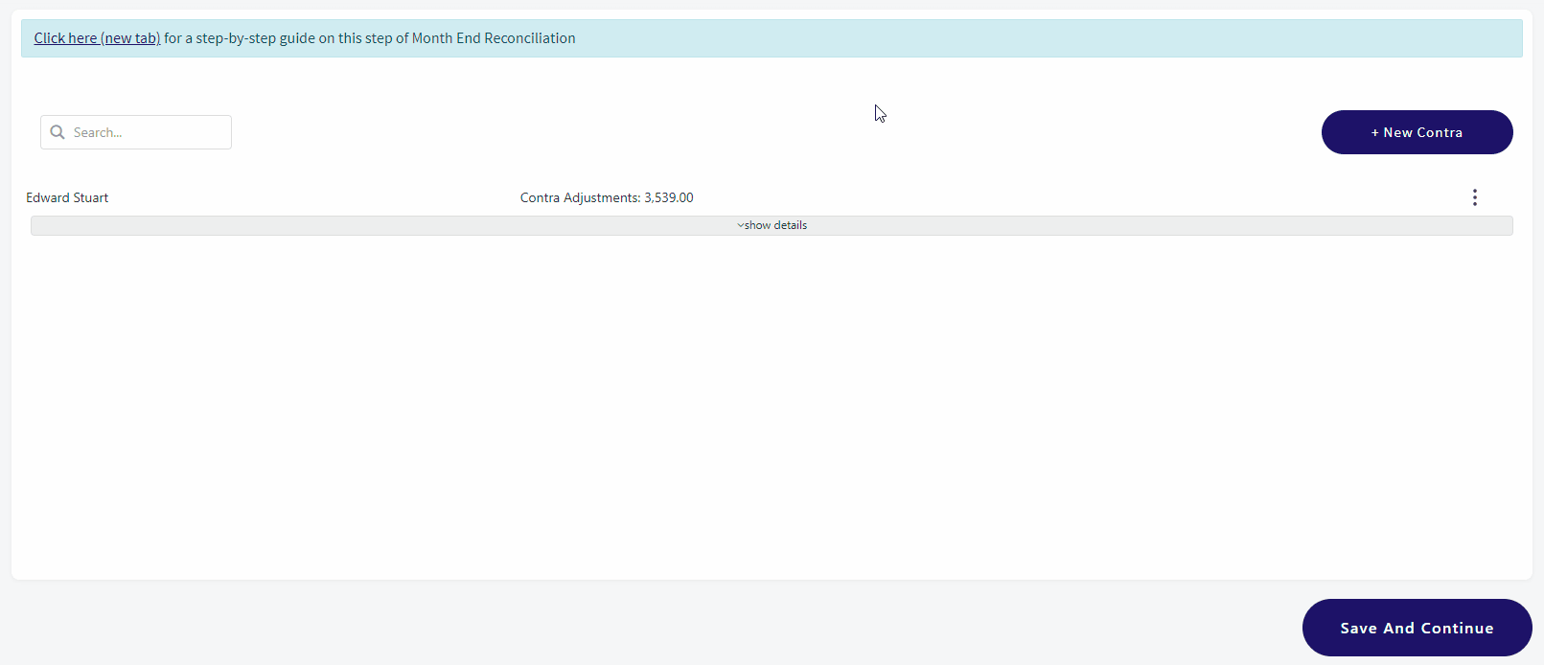Open the 'Click here (new tab)' guide link
1544x665 pixels.
(x=97, y=38)
